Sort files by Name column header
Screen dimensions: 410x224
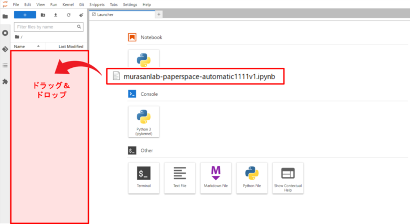click(x=20, y=47)
